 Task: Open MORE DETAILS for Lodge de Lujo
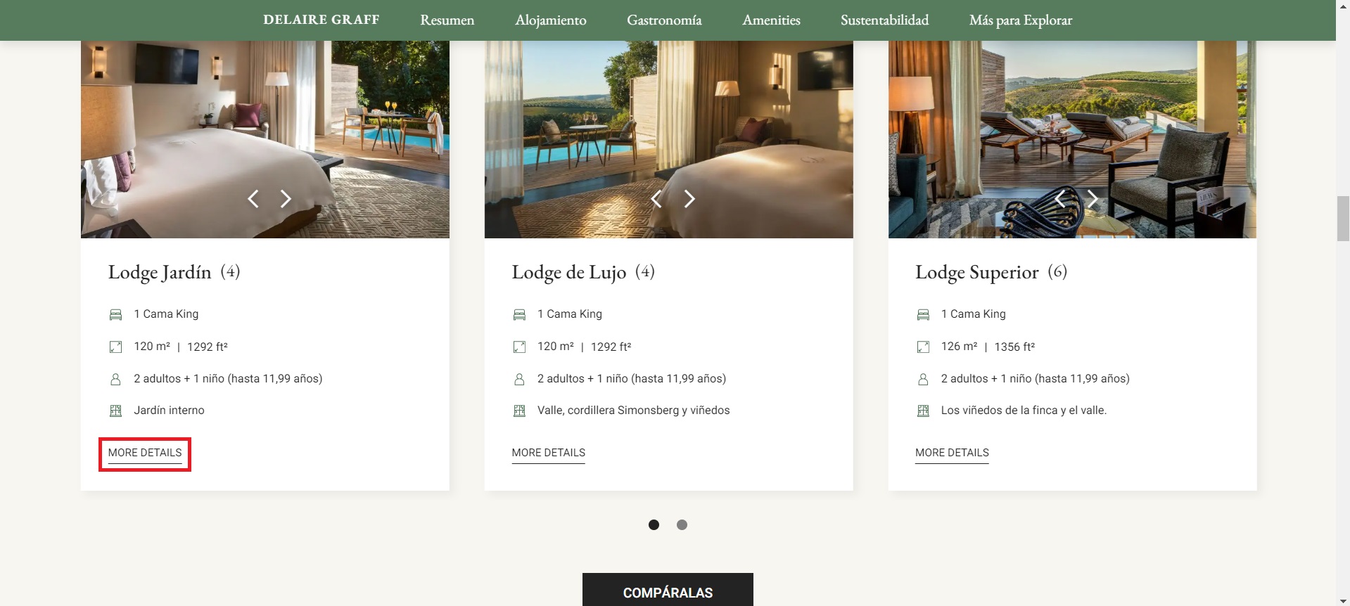(x=549, y=453)
